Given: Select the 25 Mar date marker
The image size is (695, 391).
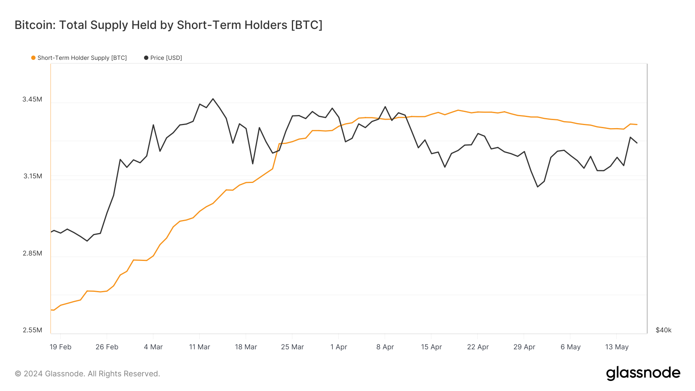Looking at the screenshot, I should (292, 347).
